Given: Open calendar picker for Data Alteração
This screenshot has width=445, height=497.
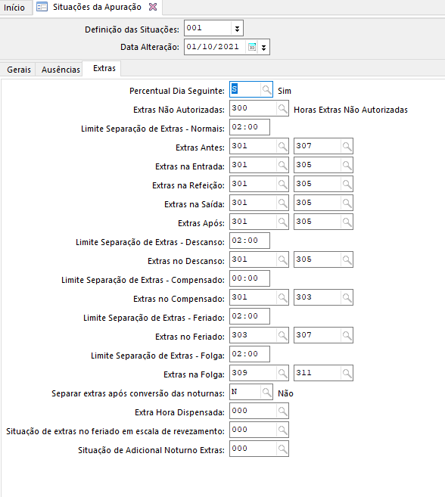Looking at the screenshot, I should (252, 47).
